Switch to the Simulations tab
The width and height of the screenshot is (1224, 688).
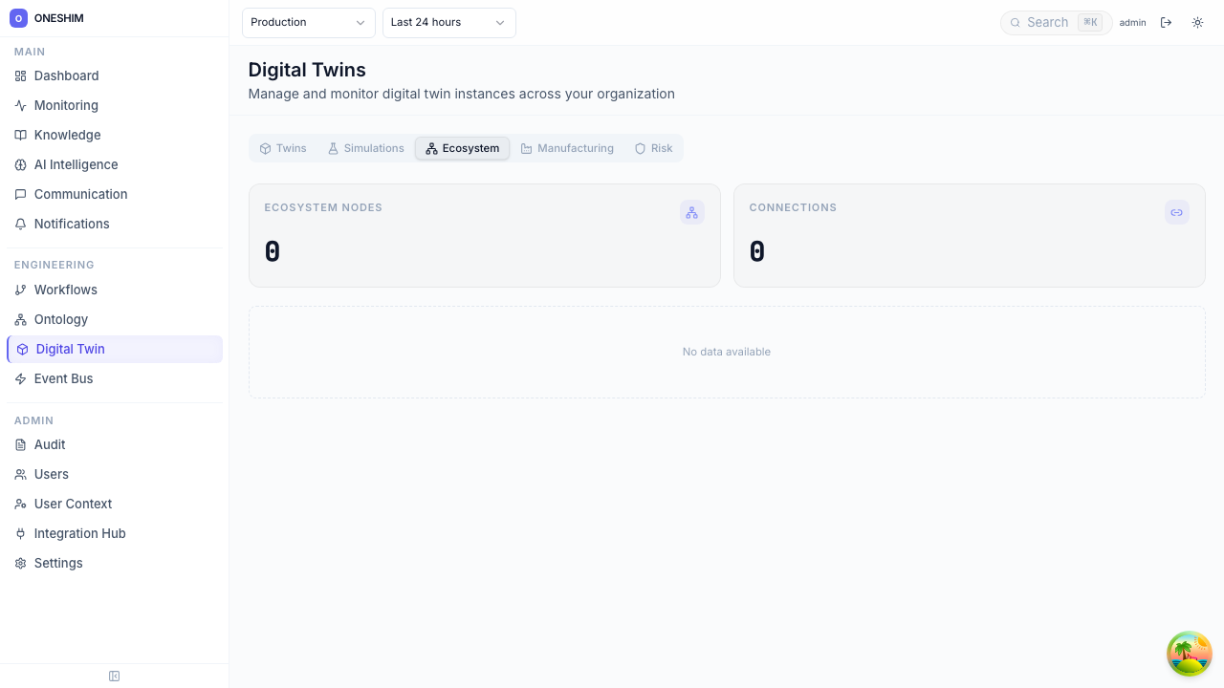point(365,148)
